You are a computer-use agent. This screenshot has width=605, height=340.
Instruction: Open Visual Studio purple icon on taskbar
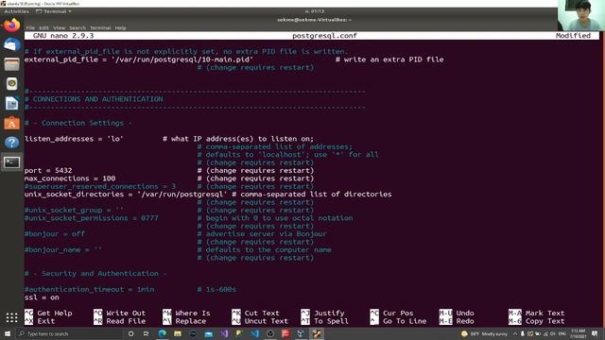(x=224, y=333)
